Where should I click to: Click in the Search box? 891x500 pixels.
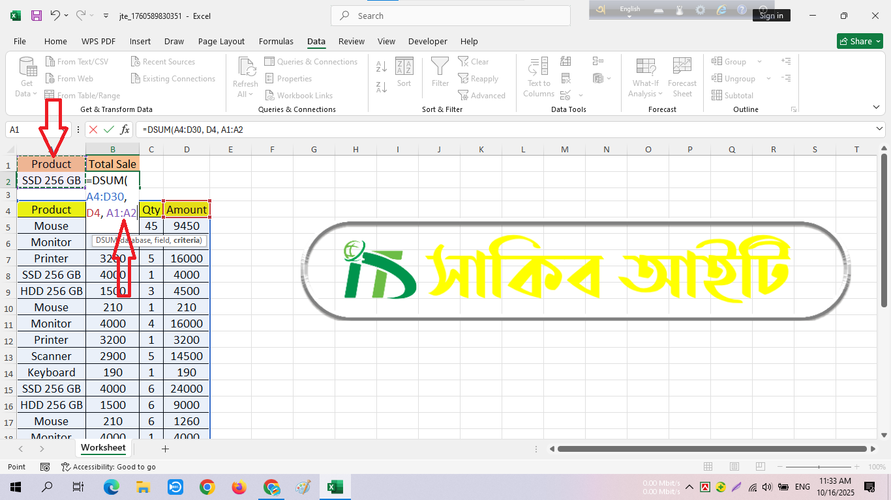[x=450, y=16]
